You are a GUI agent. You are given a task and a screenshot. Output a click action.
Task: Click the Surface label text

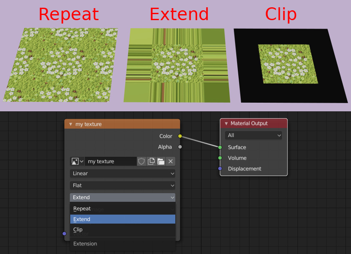(x=237, y=147)
